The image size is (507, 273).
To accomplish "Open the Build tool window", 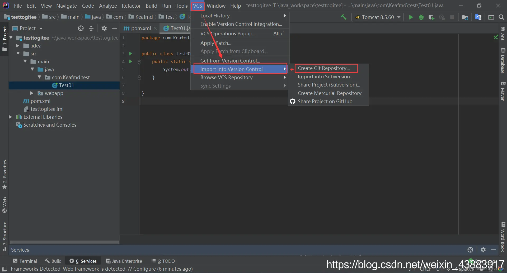I will click(x=53, y=261).
